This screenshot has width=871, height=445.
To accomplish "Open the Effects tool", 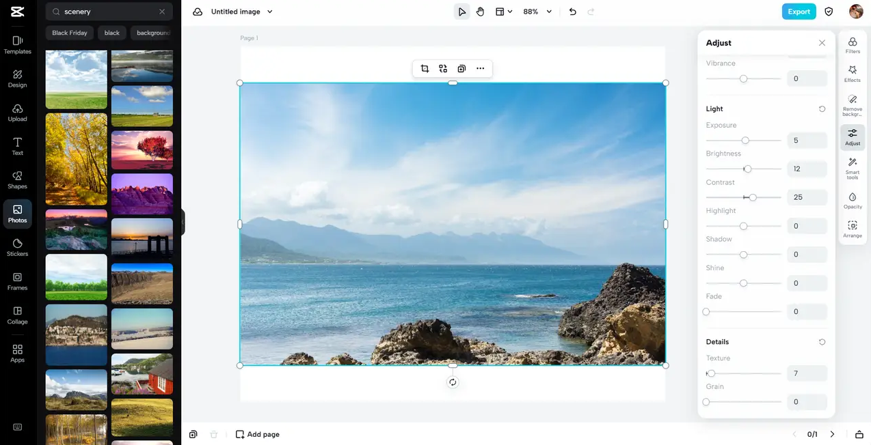I will pyautogui.click(x=853, y=74).
